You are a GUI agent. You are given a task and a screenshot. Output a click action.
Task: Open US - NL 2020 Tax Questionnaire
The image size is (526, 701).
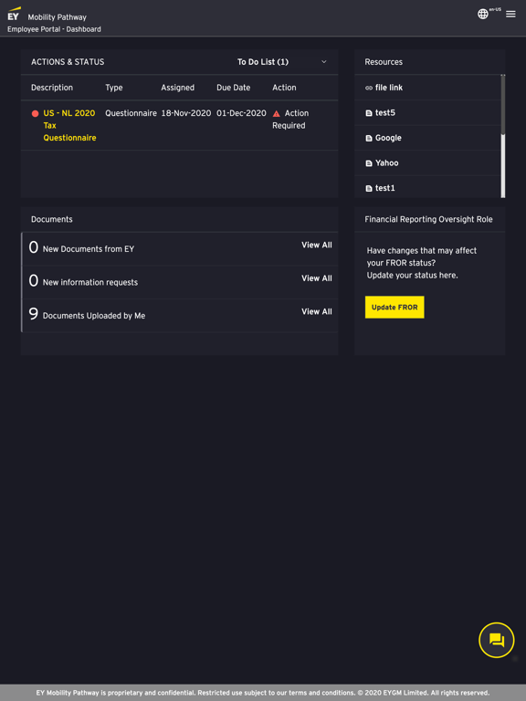69,126
